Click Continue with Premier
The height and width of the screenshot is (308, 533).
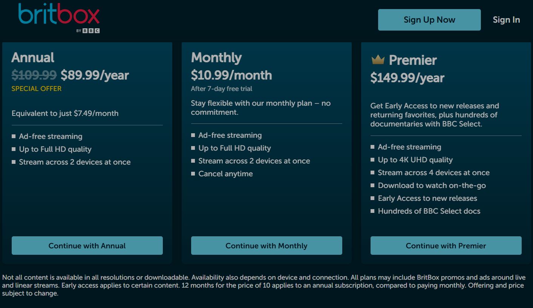point(446,245)
